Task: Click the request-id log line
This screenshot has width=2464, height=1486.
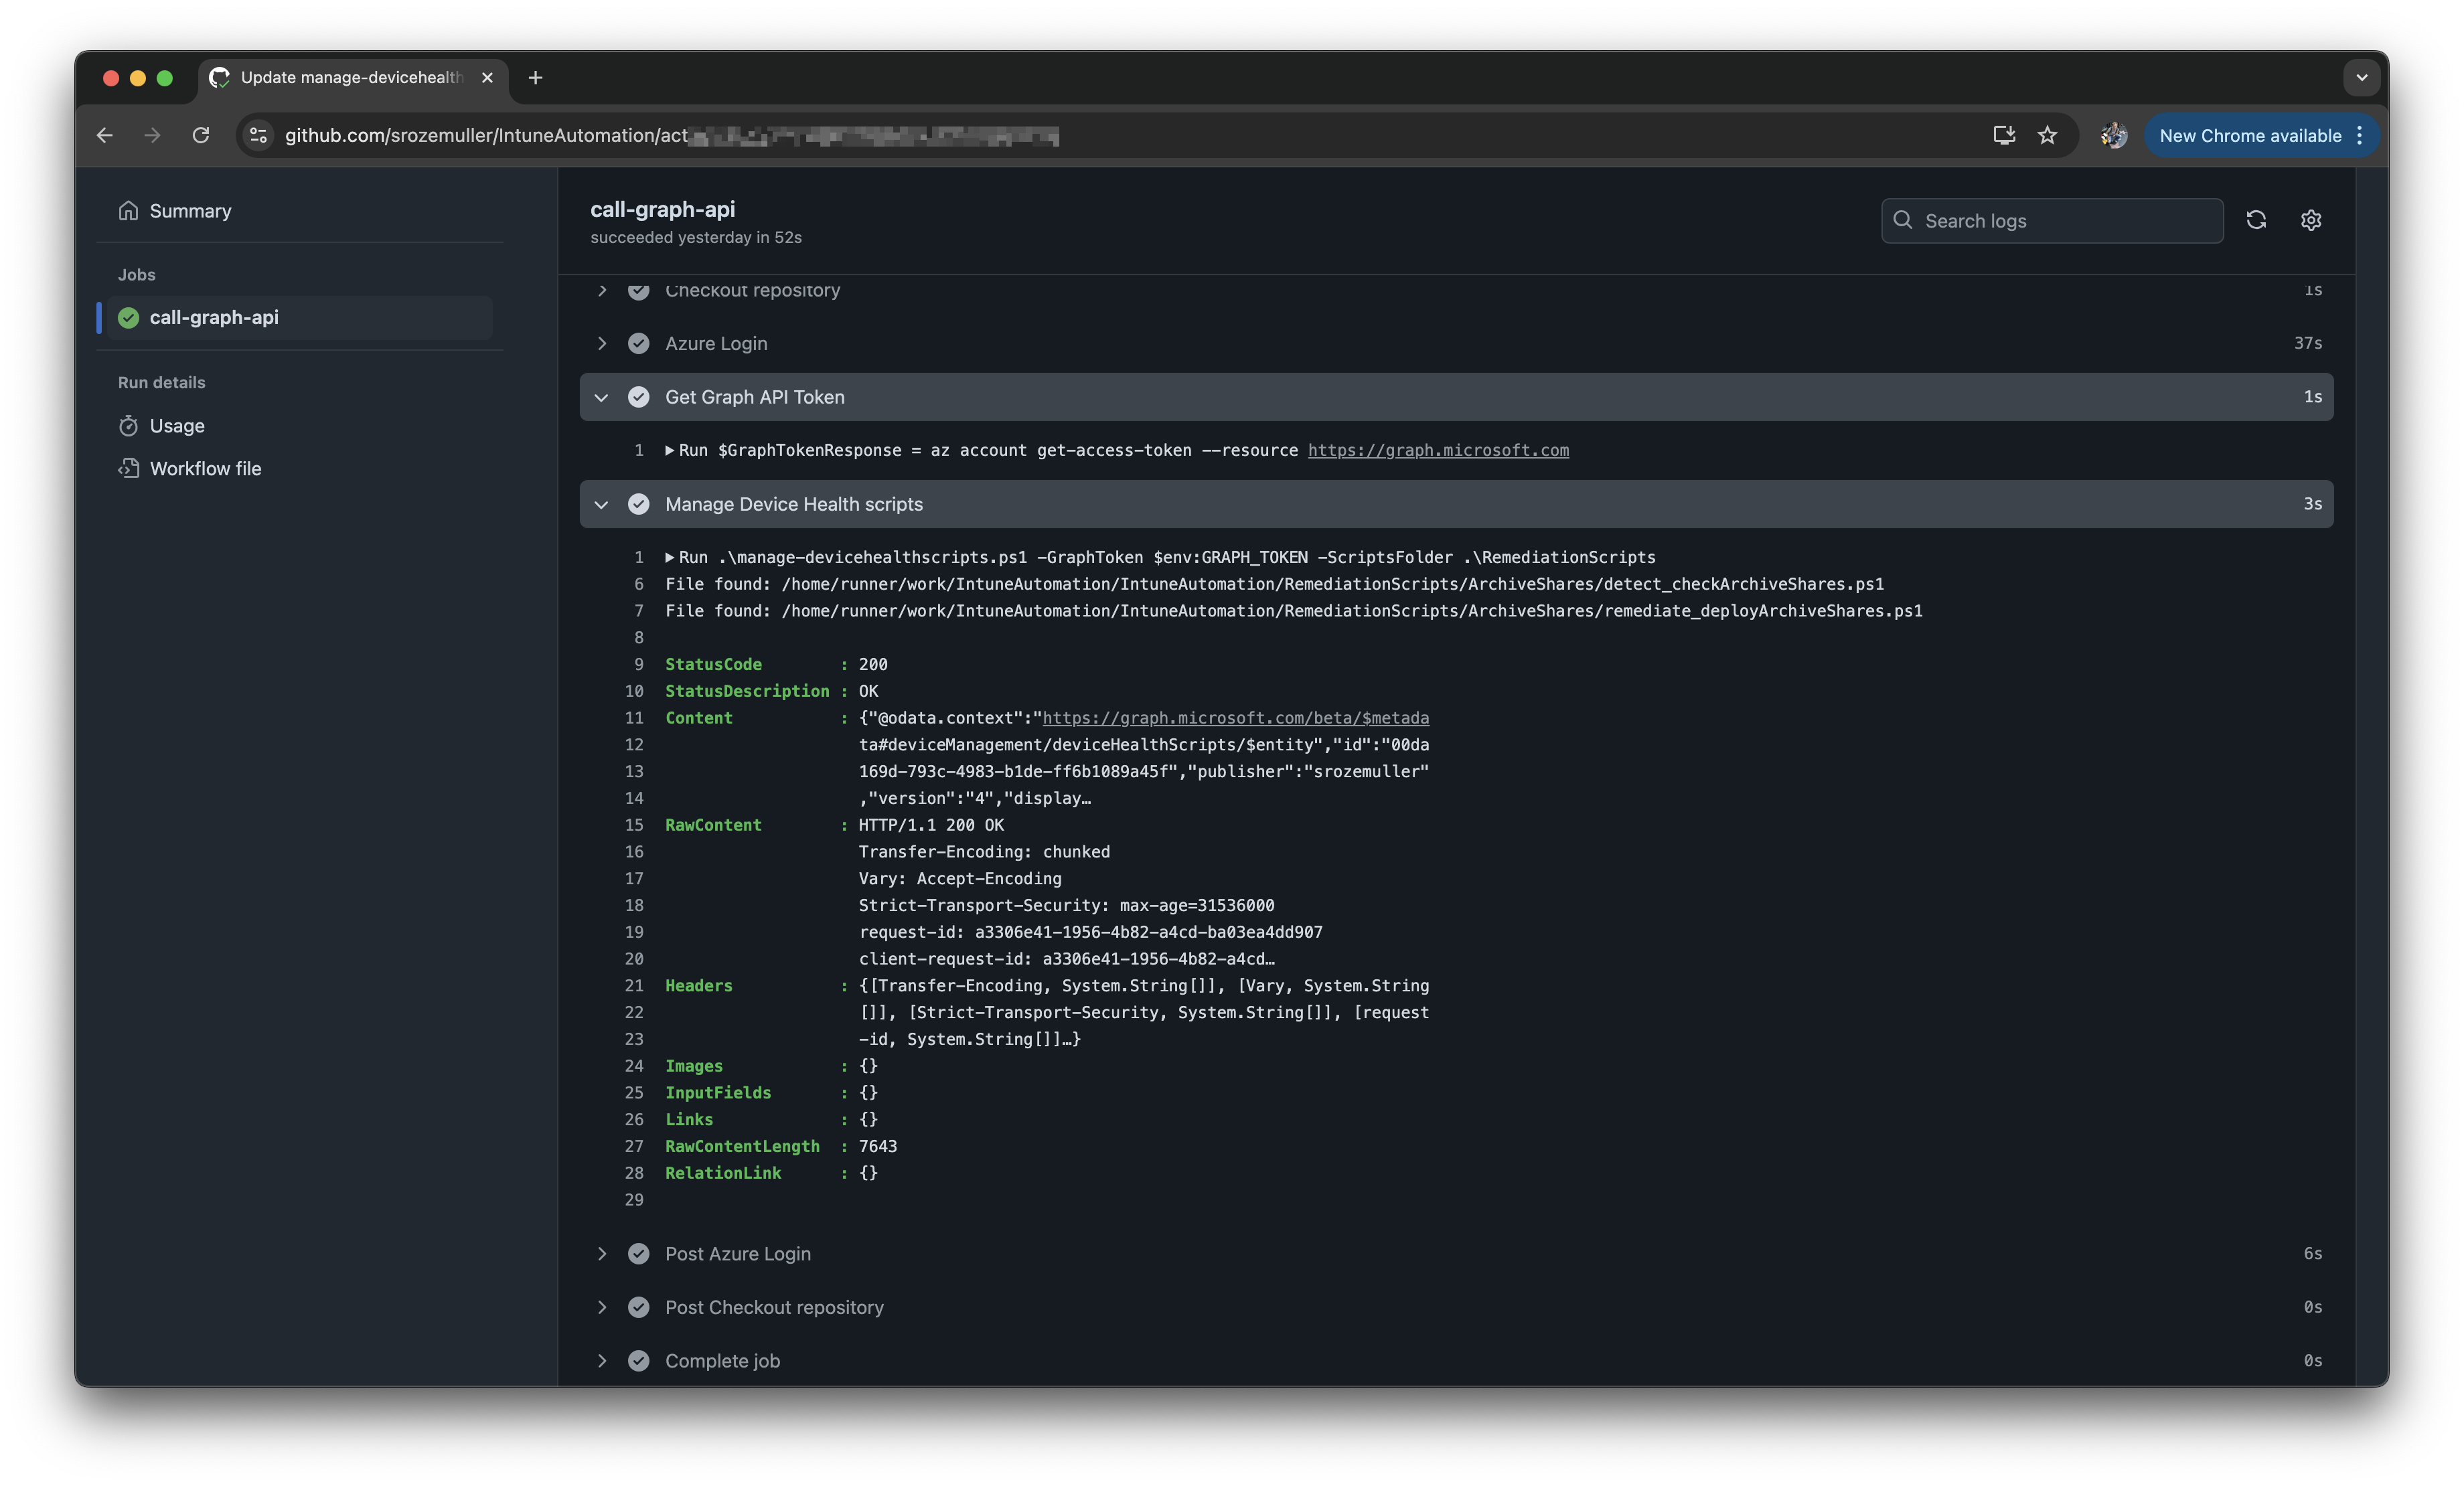Action: [x=1090, y=932]
